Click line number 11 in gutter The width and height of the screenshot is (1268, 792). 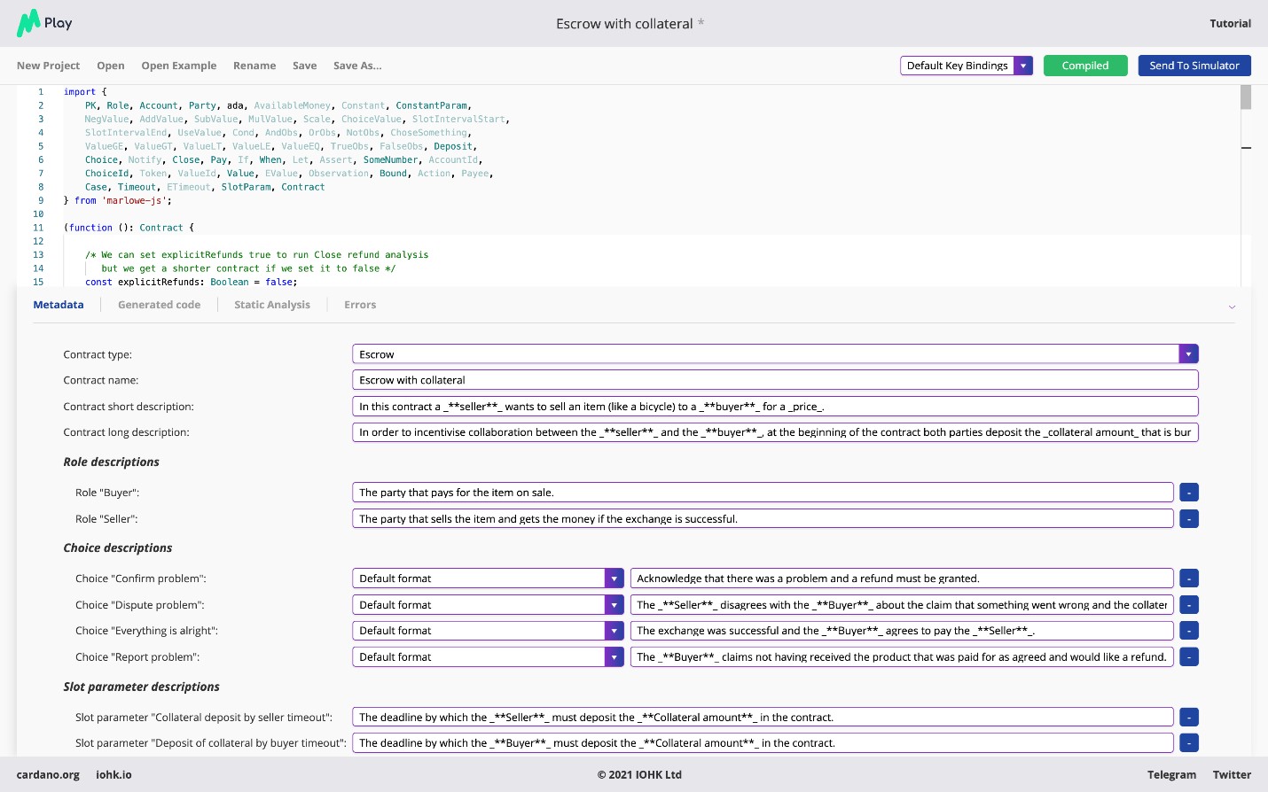click(38, 229)
